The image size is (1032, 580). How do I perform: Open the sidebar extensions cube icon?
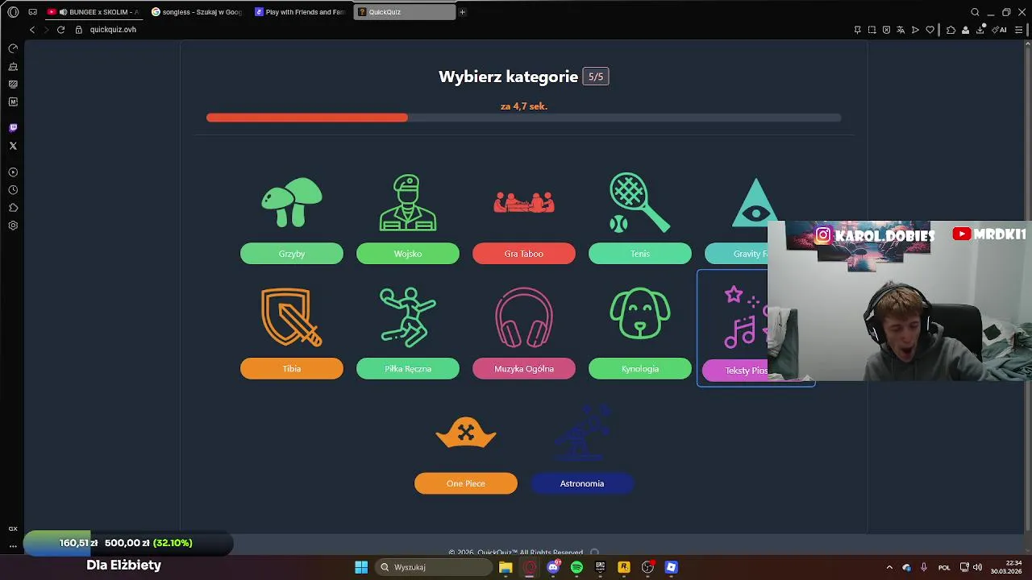pos(13,208)
